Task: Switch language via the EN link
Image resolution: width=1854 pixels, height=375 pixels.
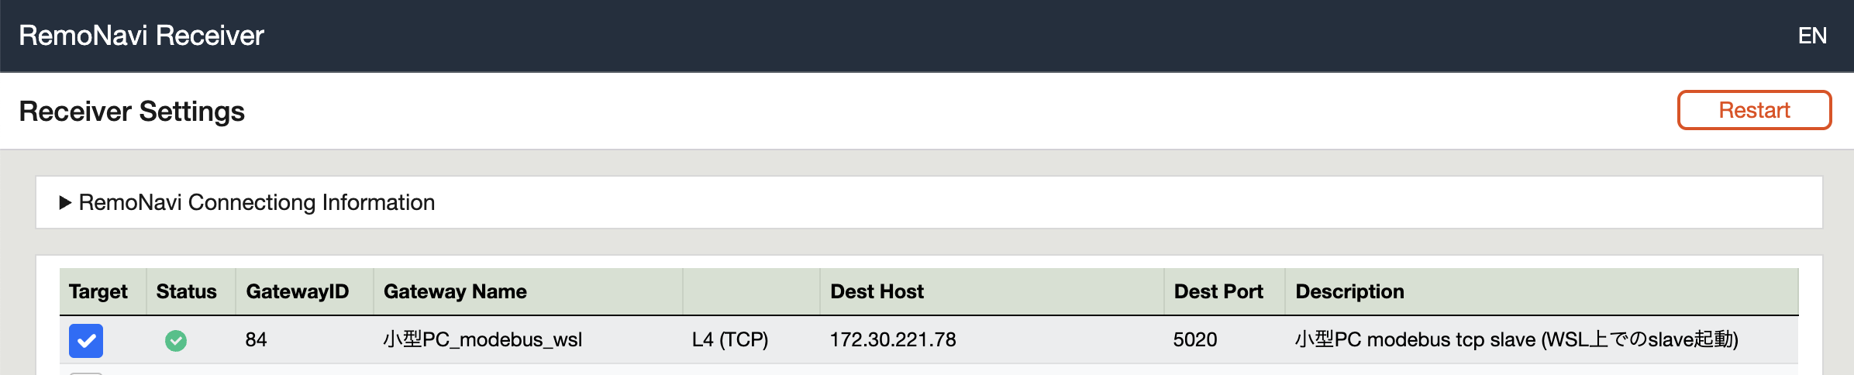Action: tap(1812, 36)
